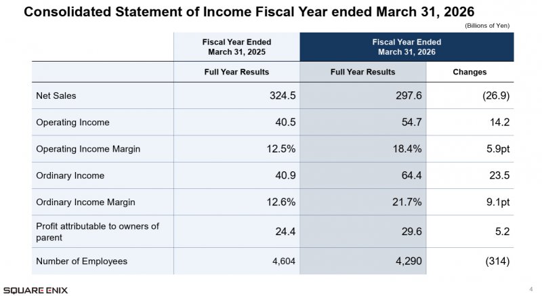542x296 pixels.
Task: Select the 54.7 operating income value
Action: pyautogui.click(x=411, y=123)
